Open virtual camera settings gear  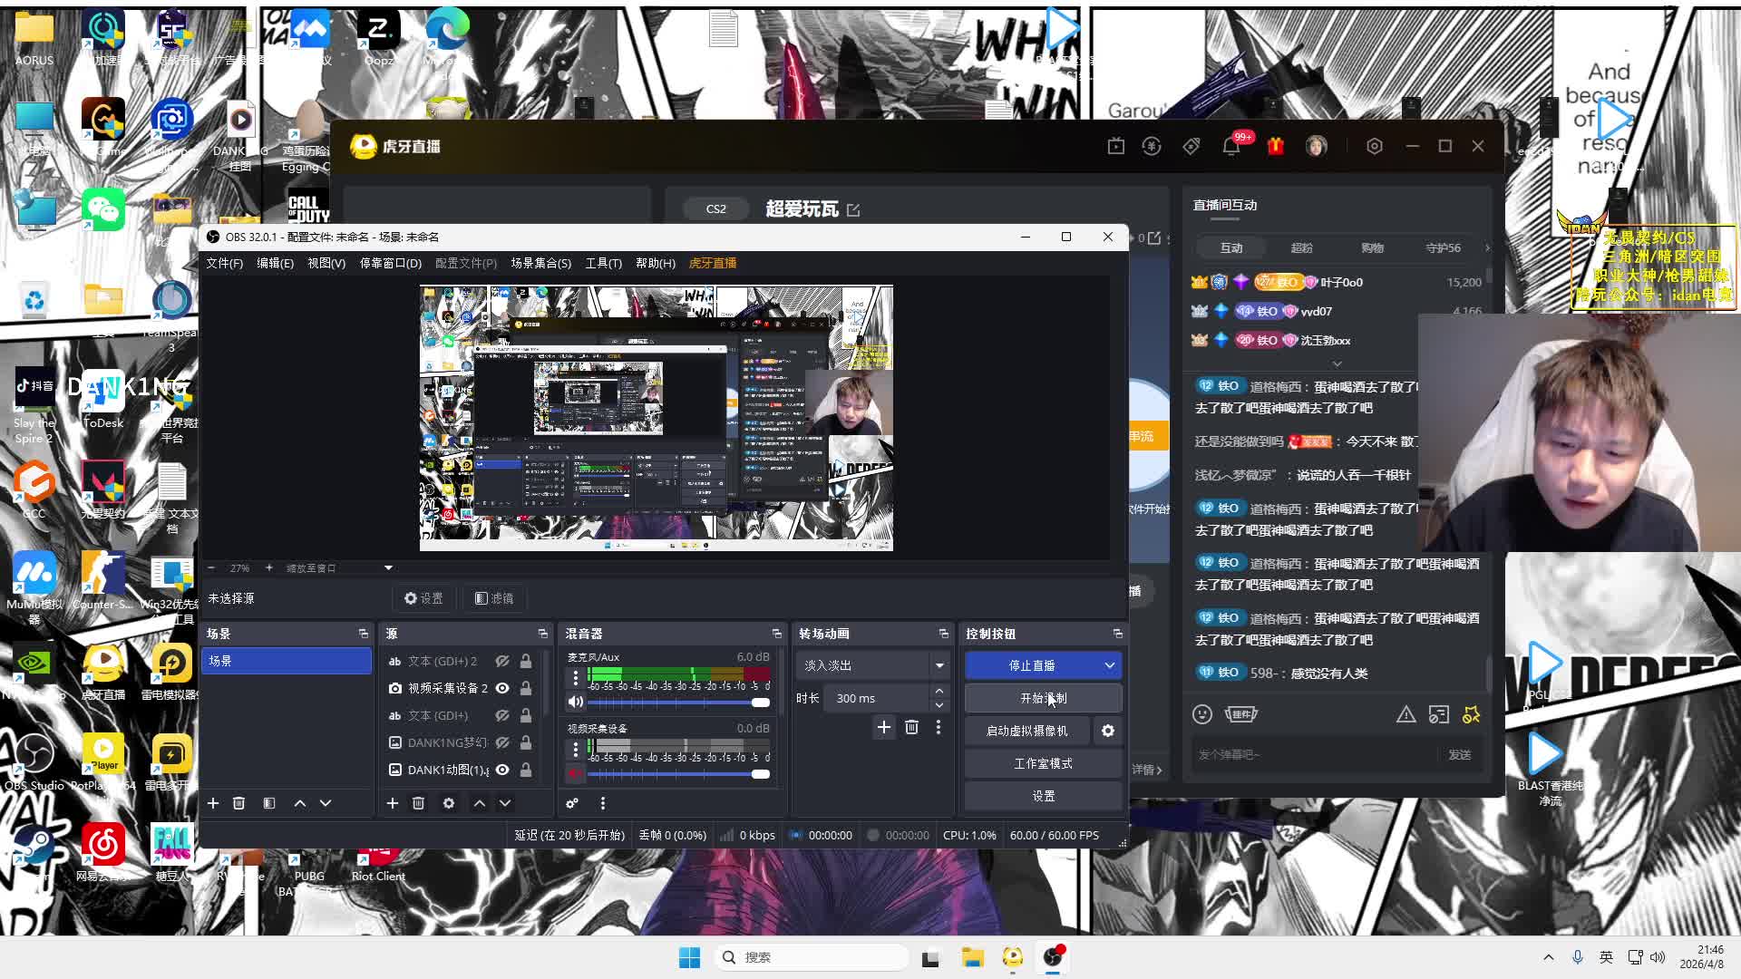[1108, 731]
